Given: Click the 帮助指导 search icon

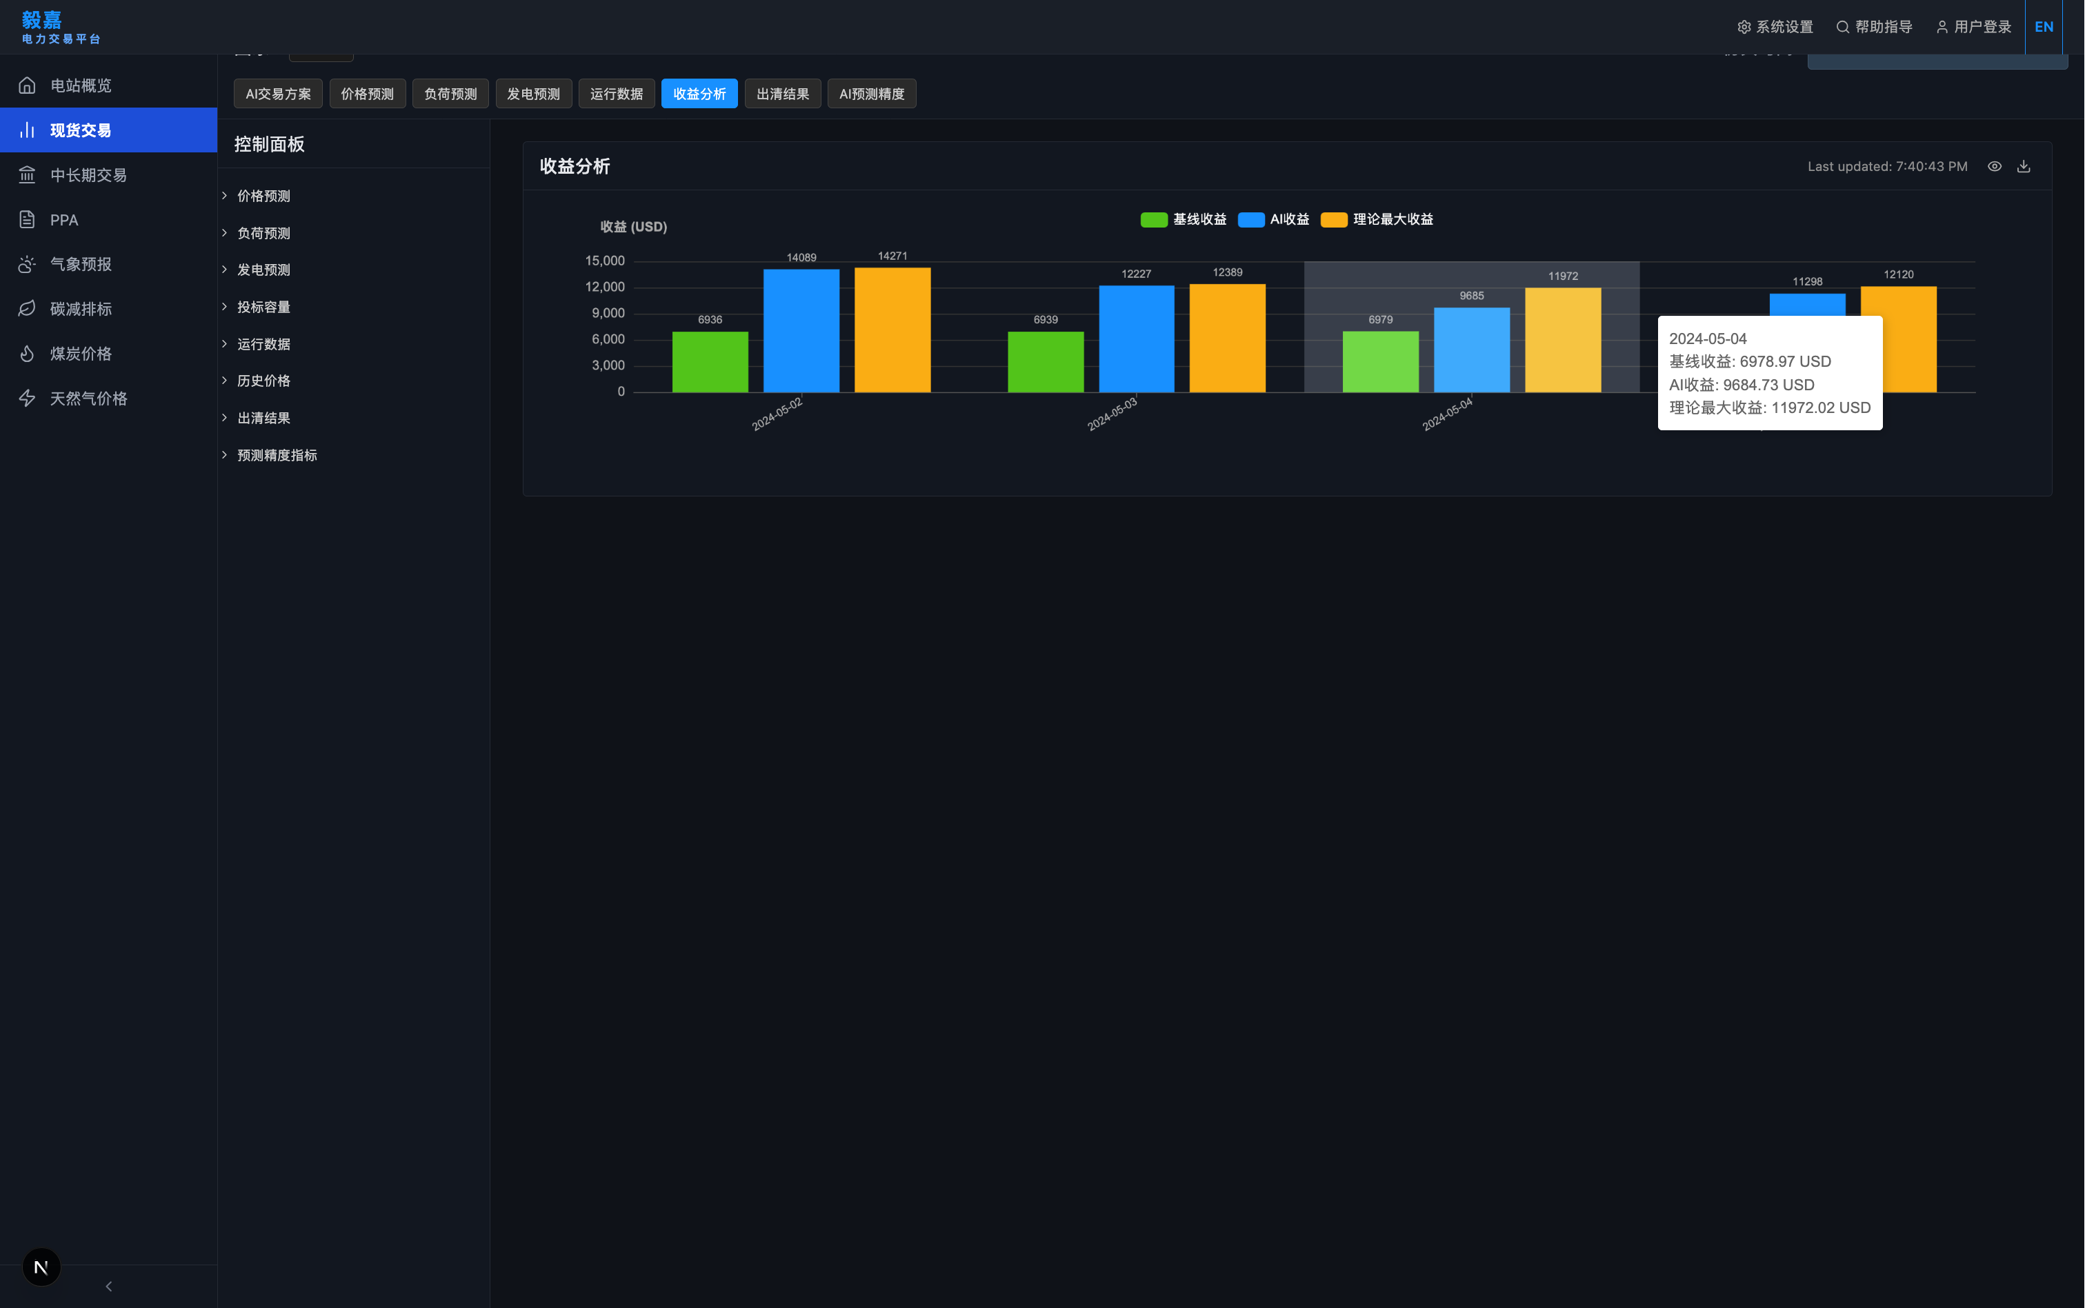Looking at the screenshot, I should click(x=1843, y=27).
